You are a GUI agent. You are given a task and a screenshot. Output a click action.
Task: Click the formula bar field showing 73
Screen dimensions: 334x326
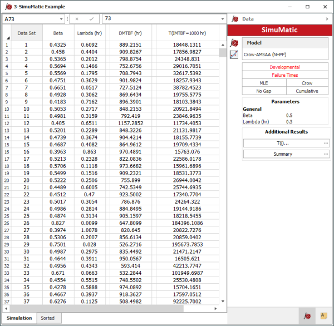pos(160,19)
